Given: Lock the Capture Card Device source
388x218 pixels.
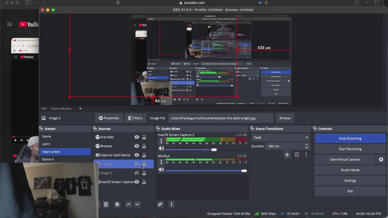Looking at the screenshot, I should point(144,155).
